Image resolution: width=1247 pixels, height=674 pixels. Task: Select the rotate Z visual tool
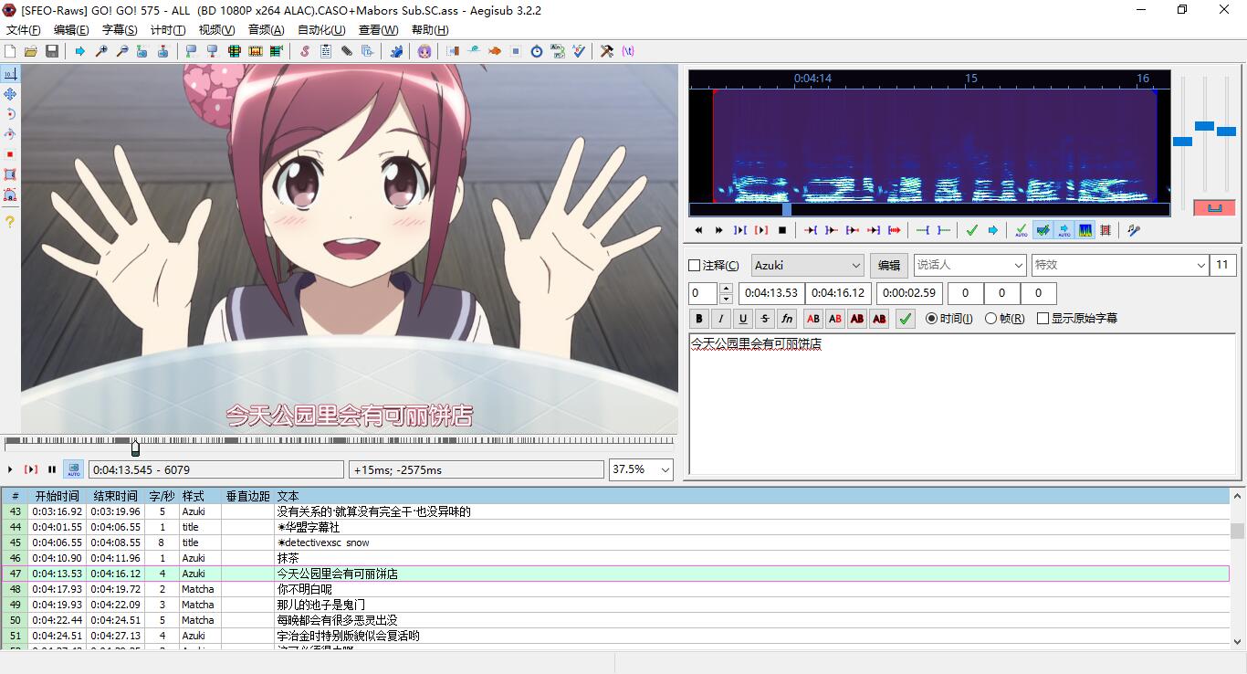[x=10, y=114]
